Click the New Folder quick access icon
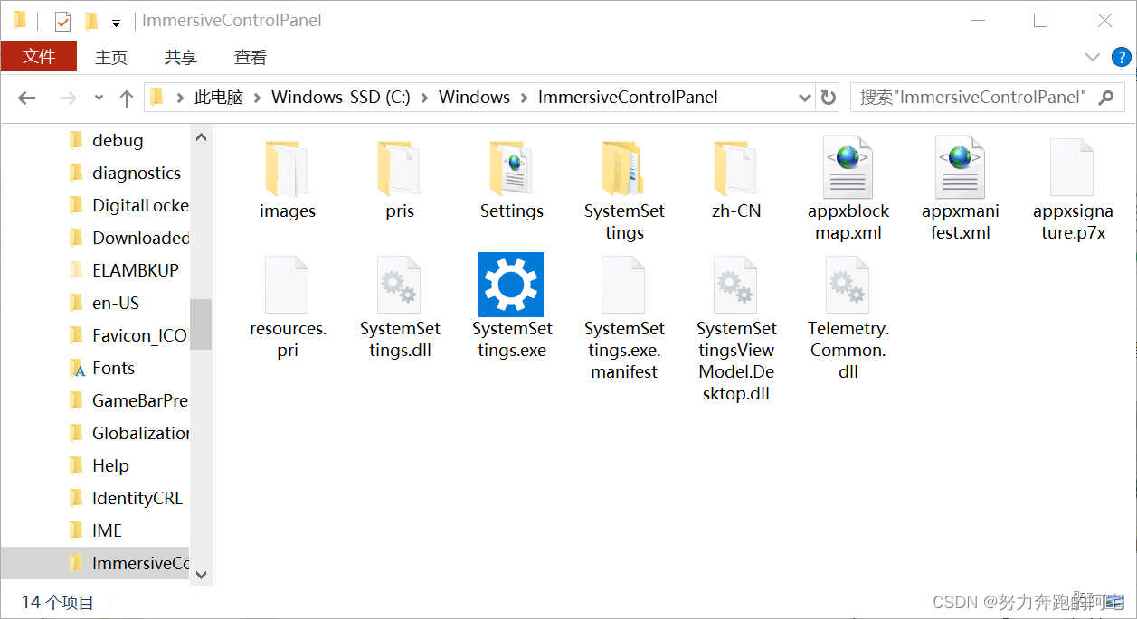 point(91,21)
